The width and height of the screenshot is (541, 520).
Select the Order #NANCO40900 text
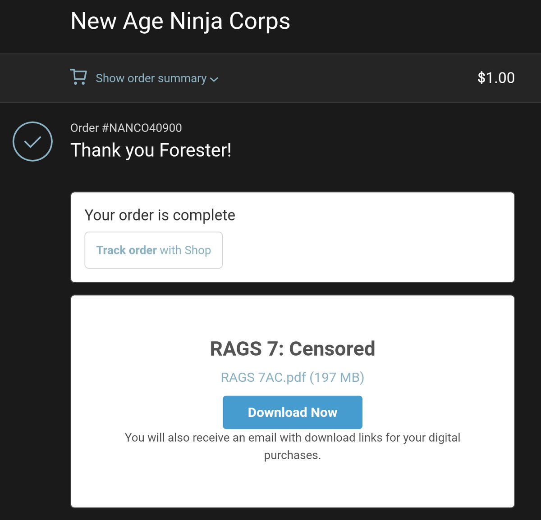(x=126, y=128)
